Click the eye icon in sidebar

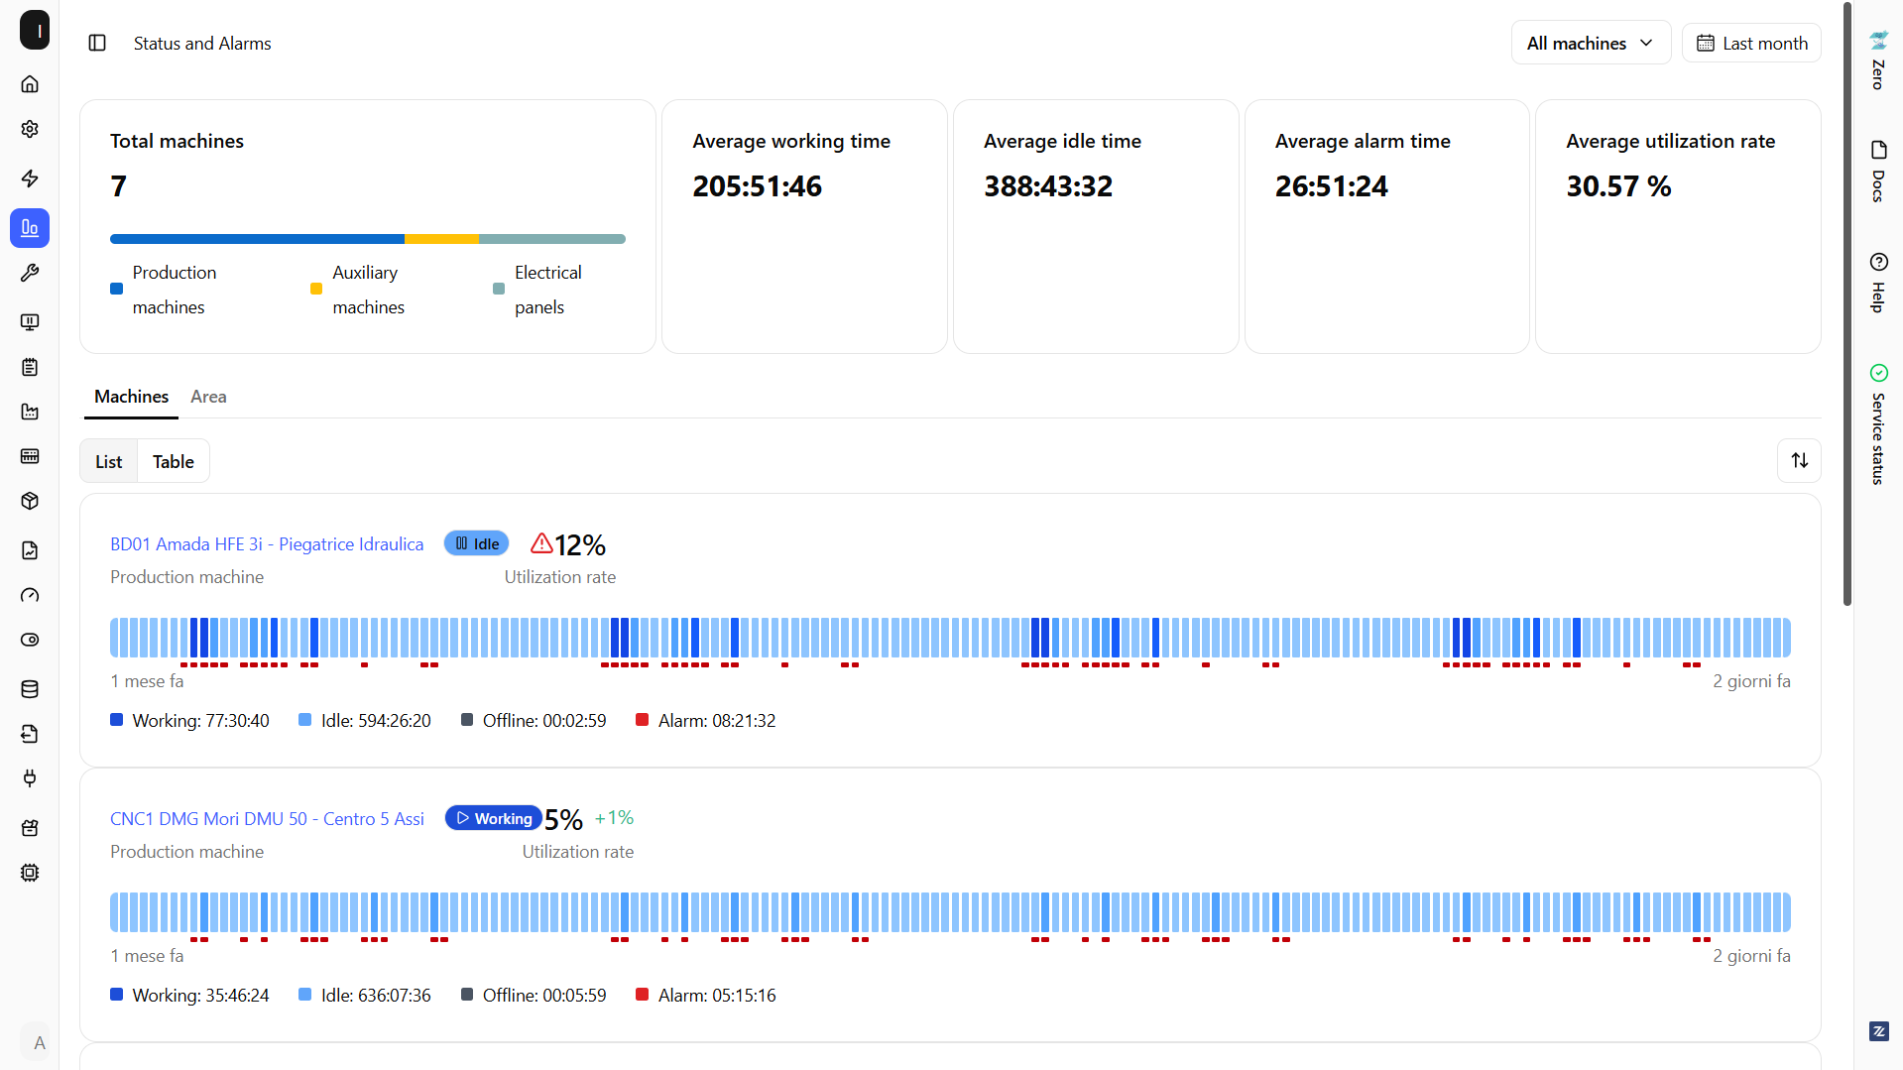click(30, 640)
